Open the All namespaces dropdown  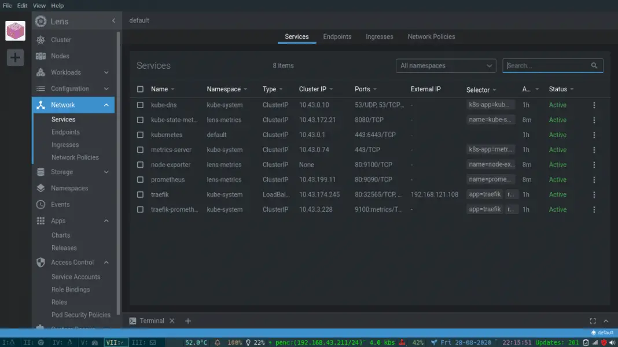point(446,65)
